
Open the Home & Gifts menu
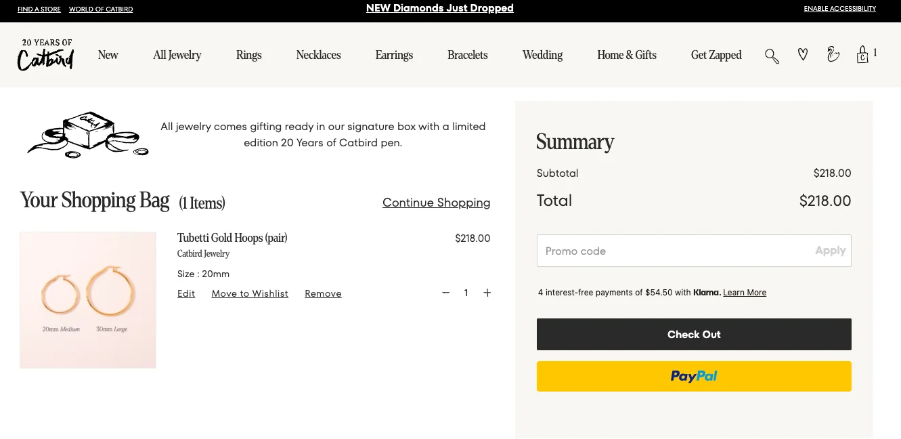627,55
